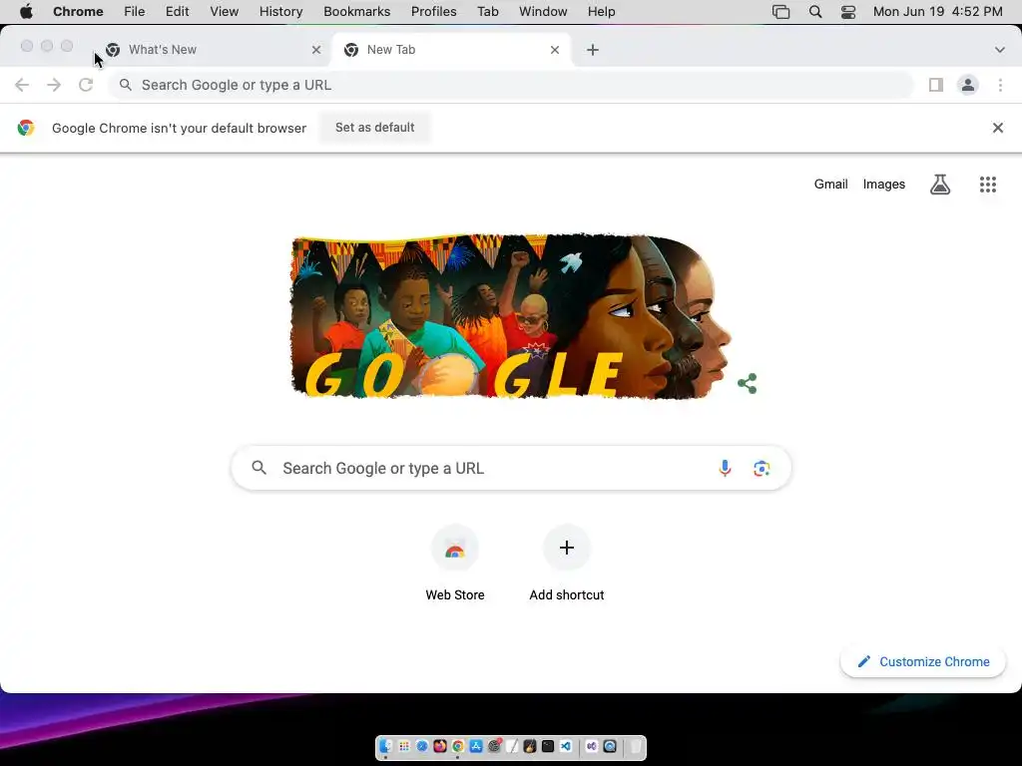
Task: Set Chrome as the default browser
Action: click(x=375, y=128)
